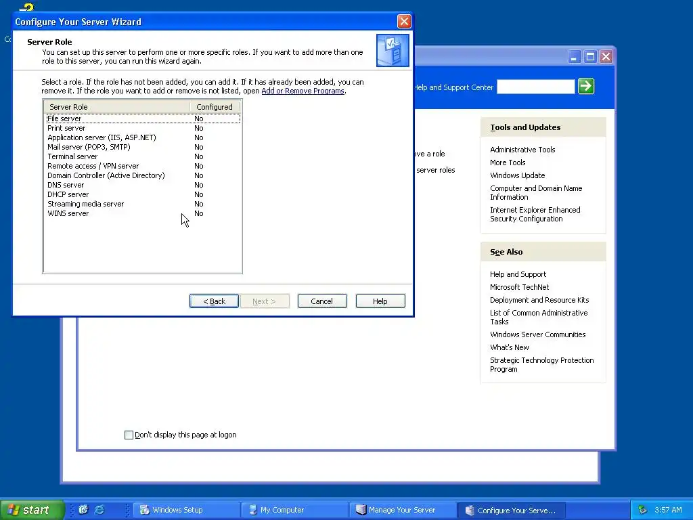Select Domain Controller (Active Directory) role

[x=143, y=175]
